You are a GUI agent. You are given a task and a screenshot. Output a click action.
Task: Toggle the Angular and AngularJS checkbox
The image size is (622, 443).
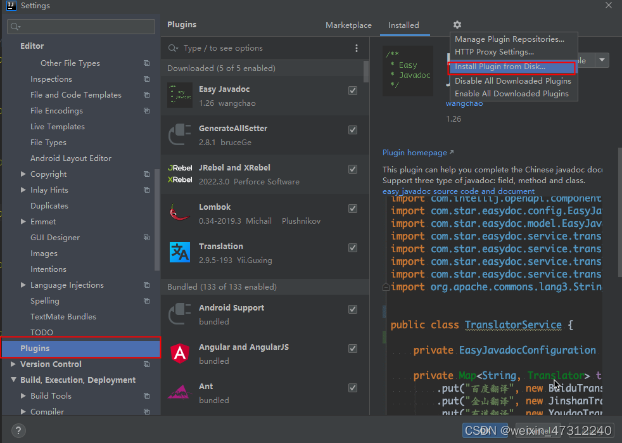tap(353, 349)
